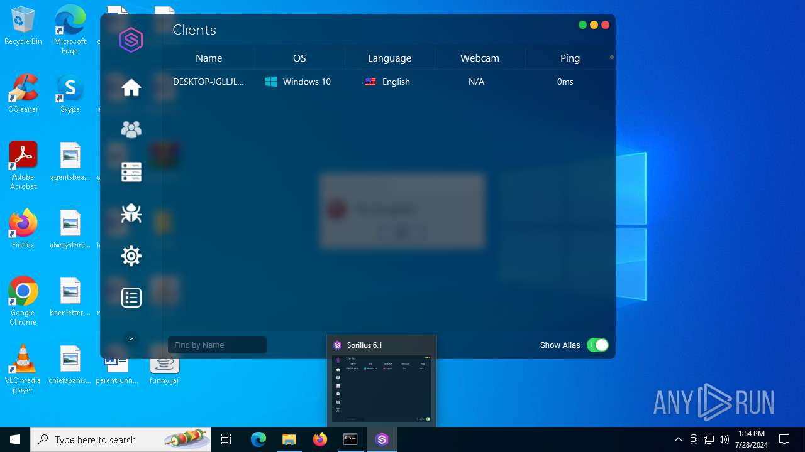
Task: Click the yellow window control dot
Action: coord(594,25)
